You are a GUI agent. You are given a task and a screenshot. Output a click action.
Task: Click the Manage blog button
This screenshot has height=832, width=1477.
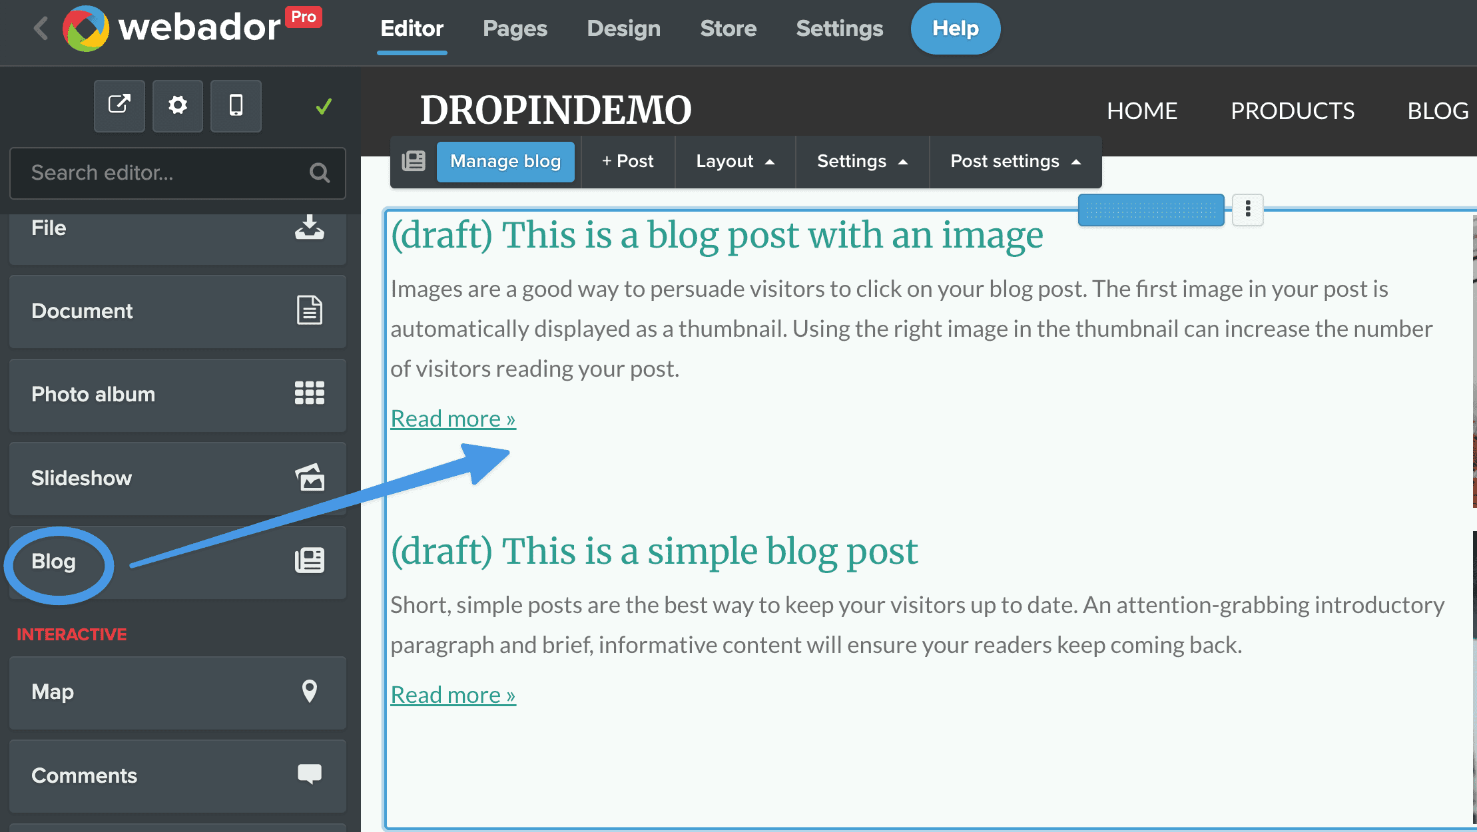505,162
